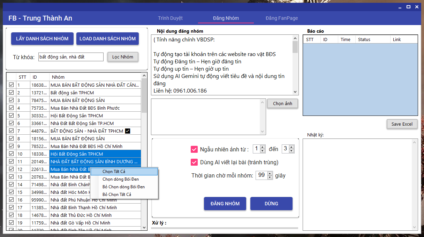Select 'Bỏ Chọn Tất Cả' menu entry
424x237 pixels.
pos(117,195)
